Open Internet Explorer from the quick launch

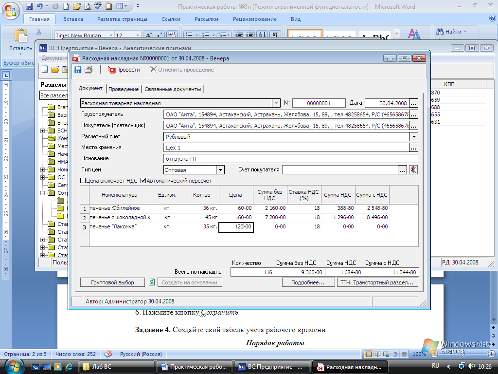(x=69, y=367)
